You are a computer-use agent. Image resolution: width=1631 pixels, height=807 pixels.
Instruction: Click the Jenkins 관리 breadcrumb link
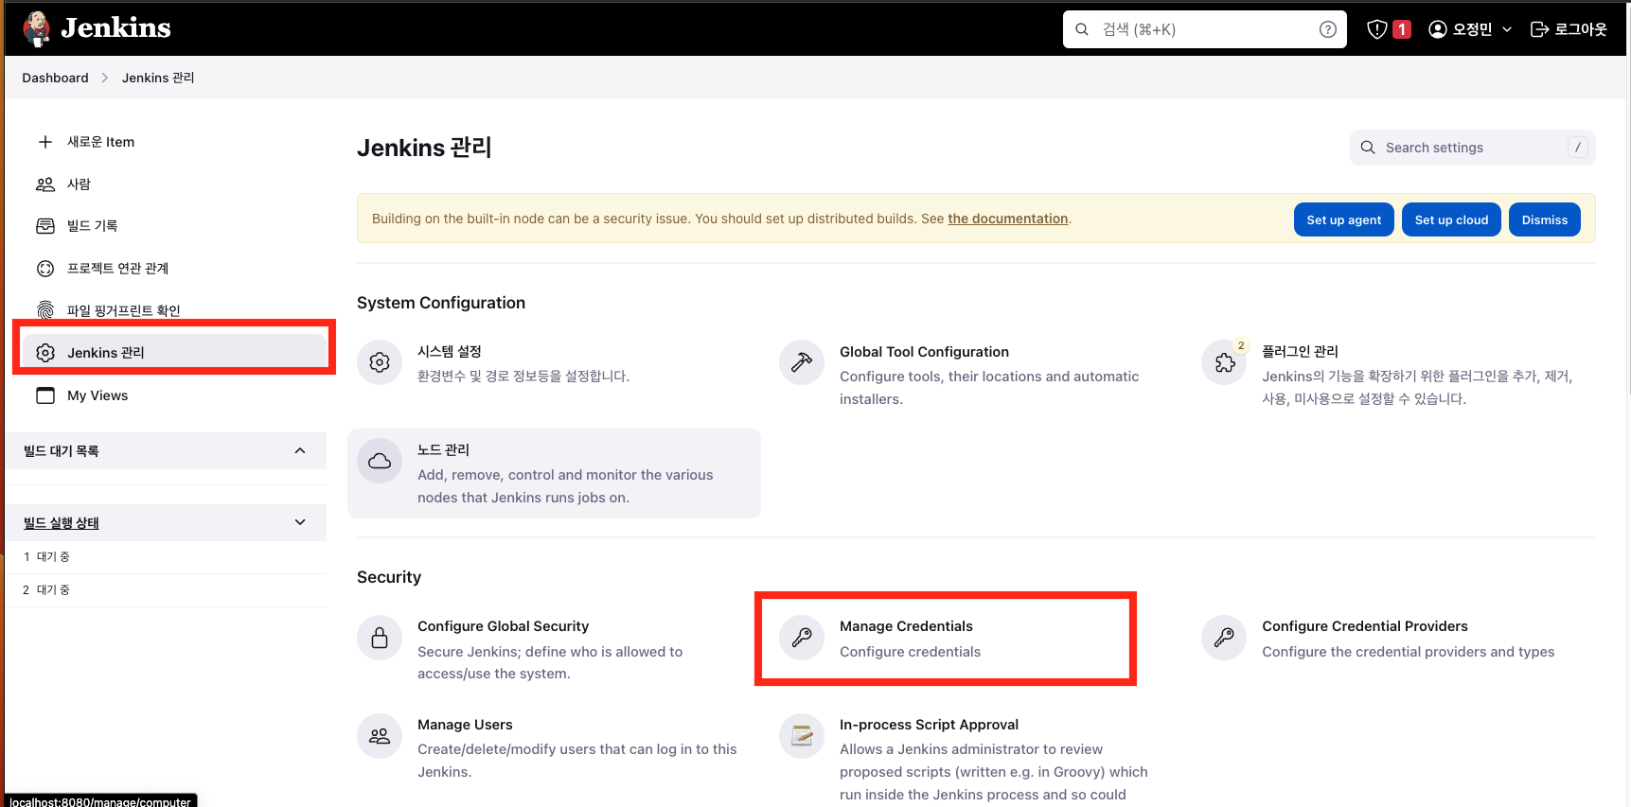pos(158,78)
